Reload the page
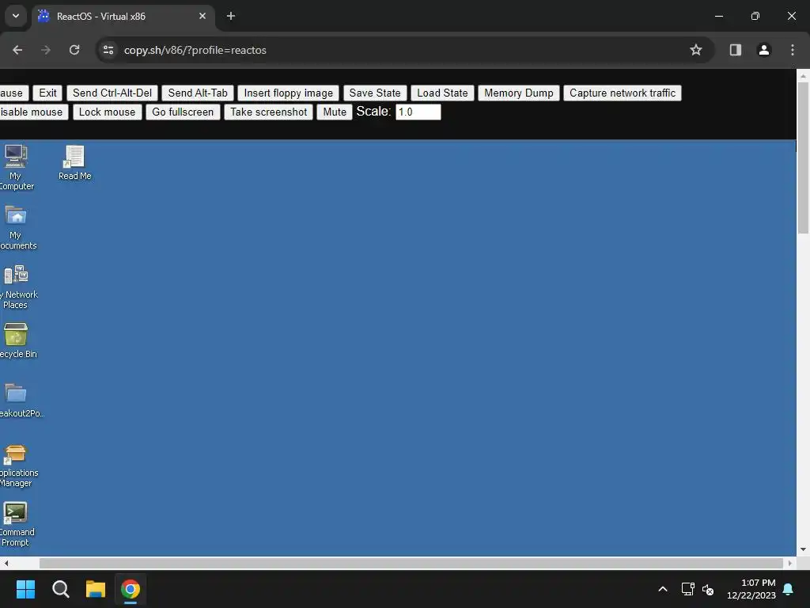The width and height of the screenshot is (810, 608). tap(74, 50)
